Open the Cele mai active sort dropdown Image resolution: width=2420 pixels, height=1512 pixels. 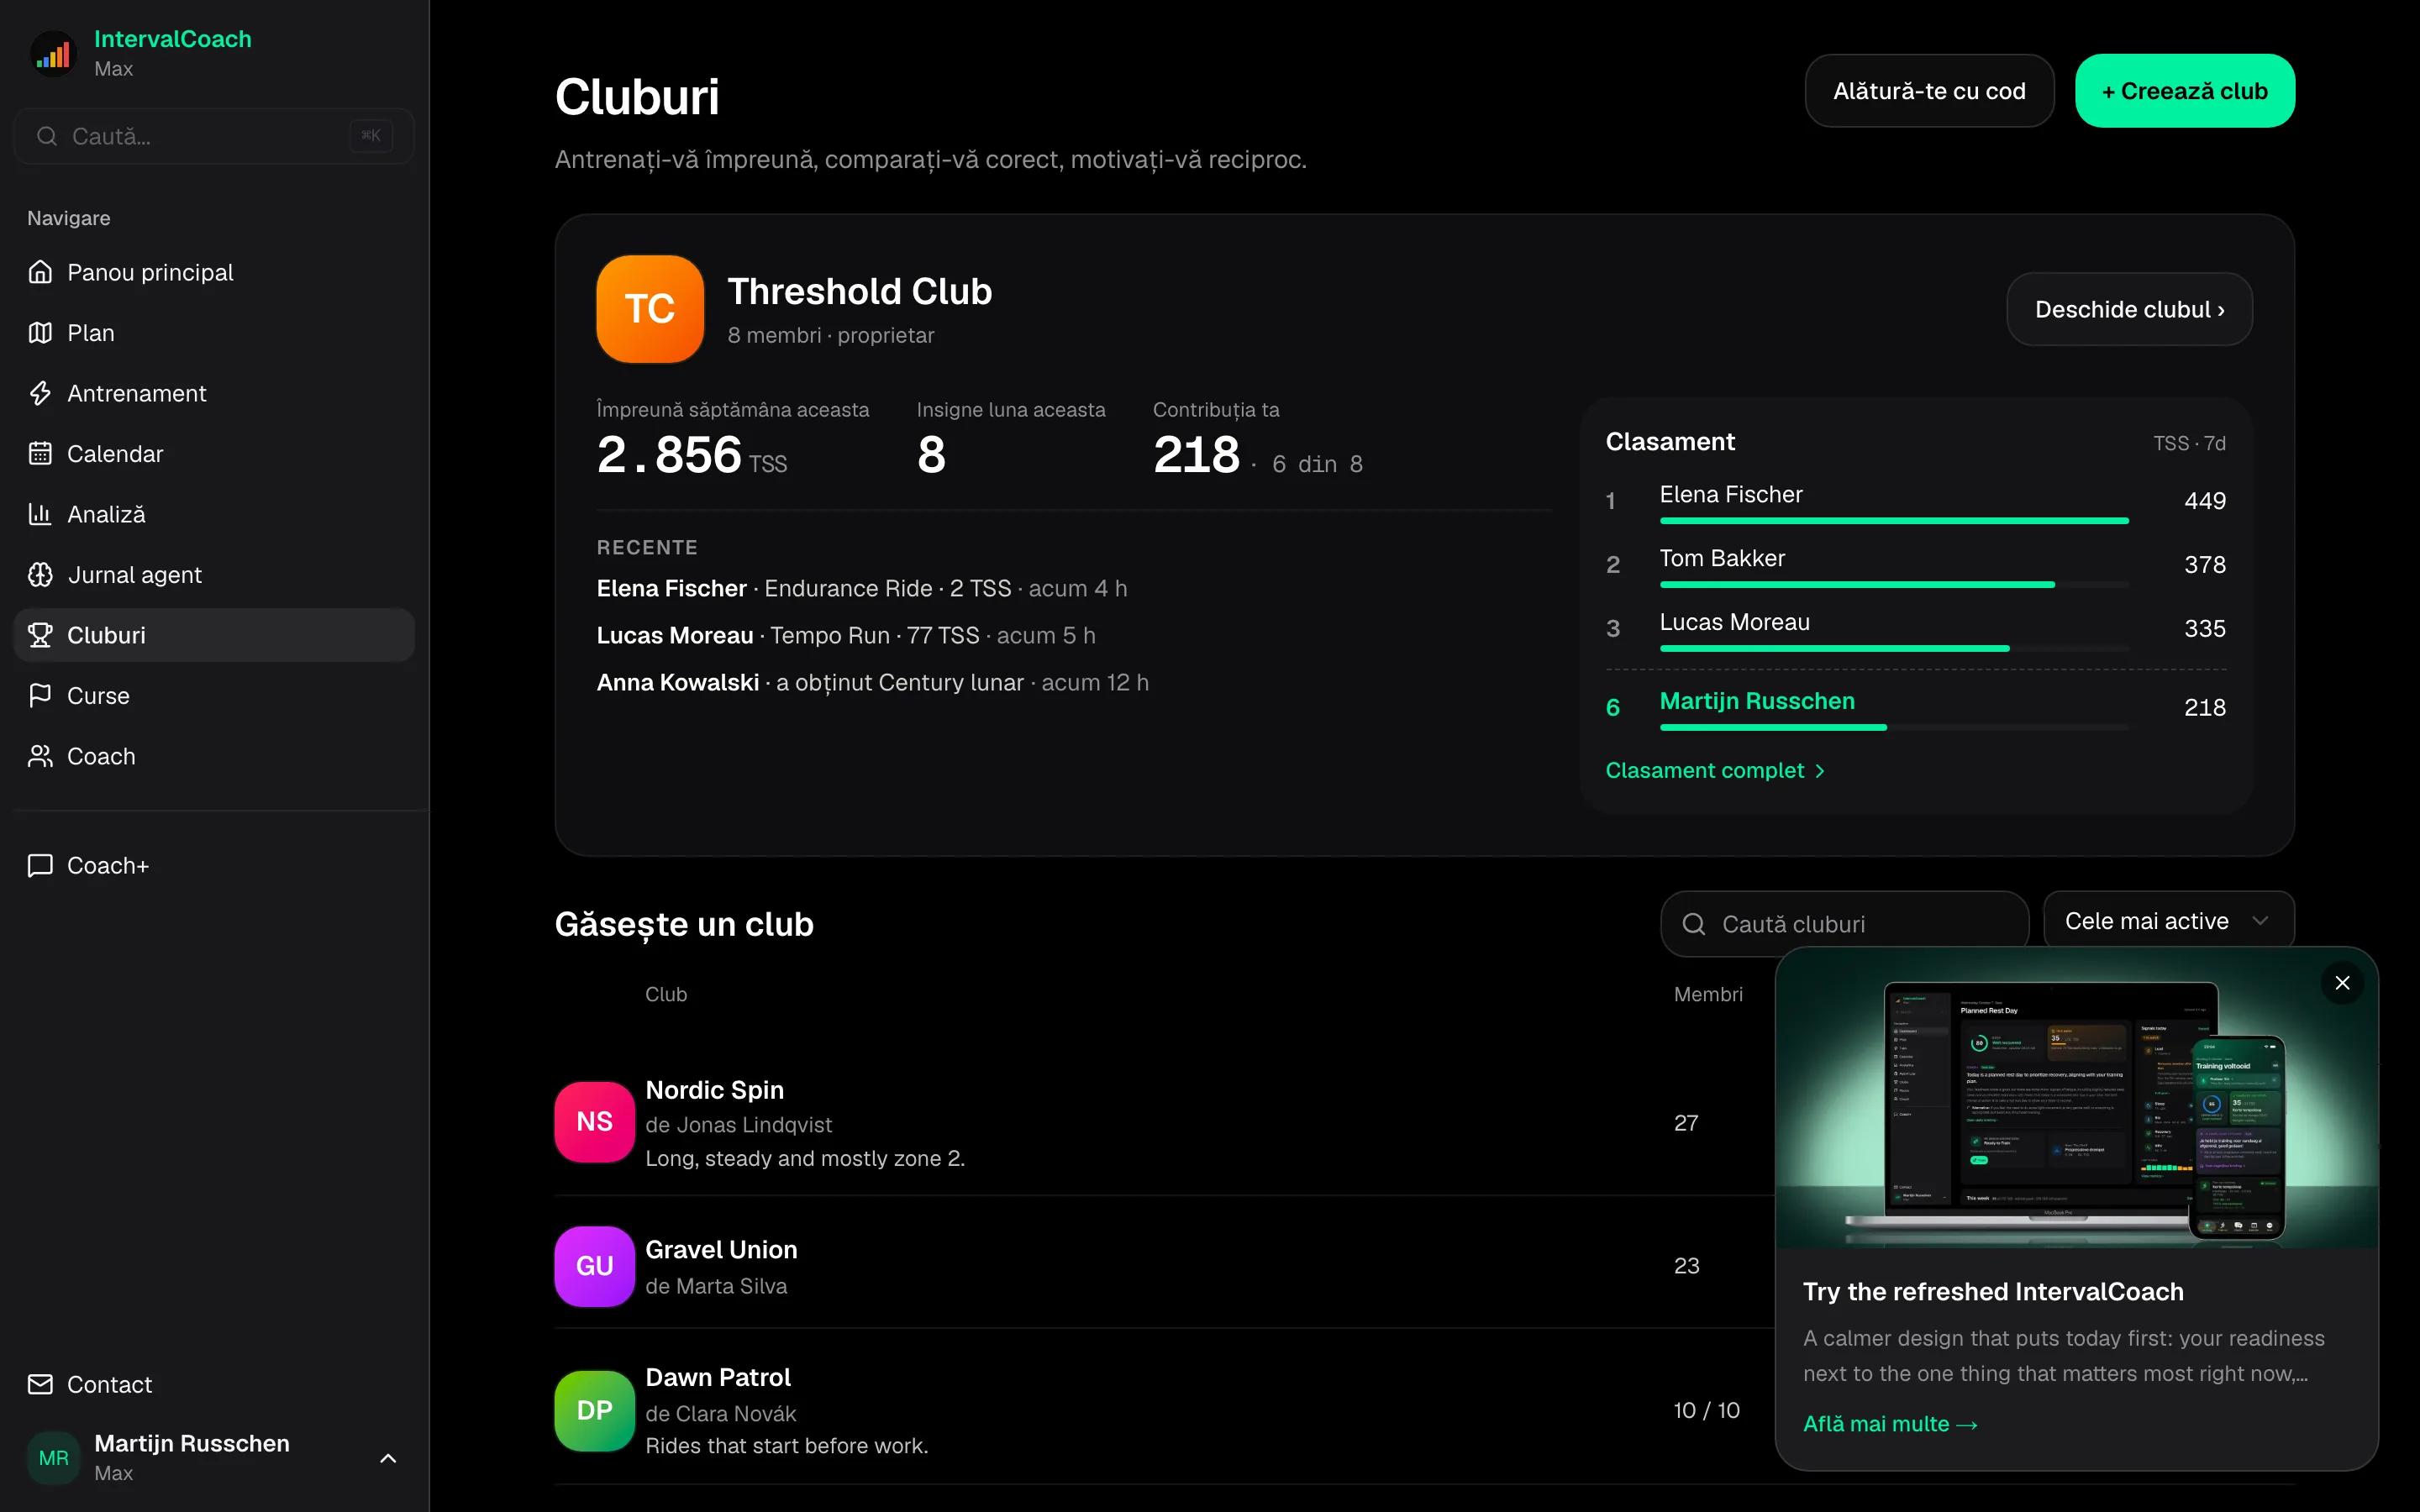pos(2168,921)
